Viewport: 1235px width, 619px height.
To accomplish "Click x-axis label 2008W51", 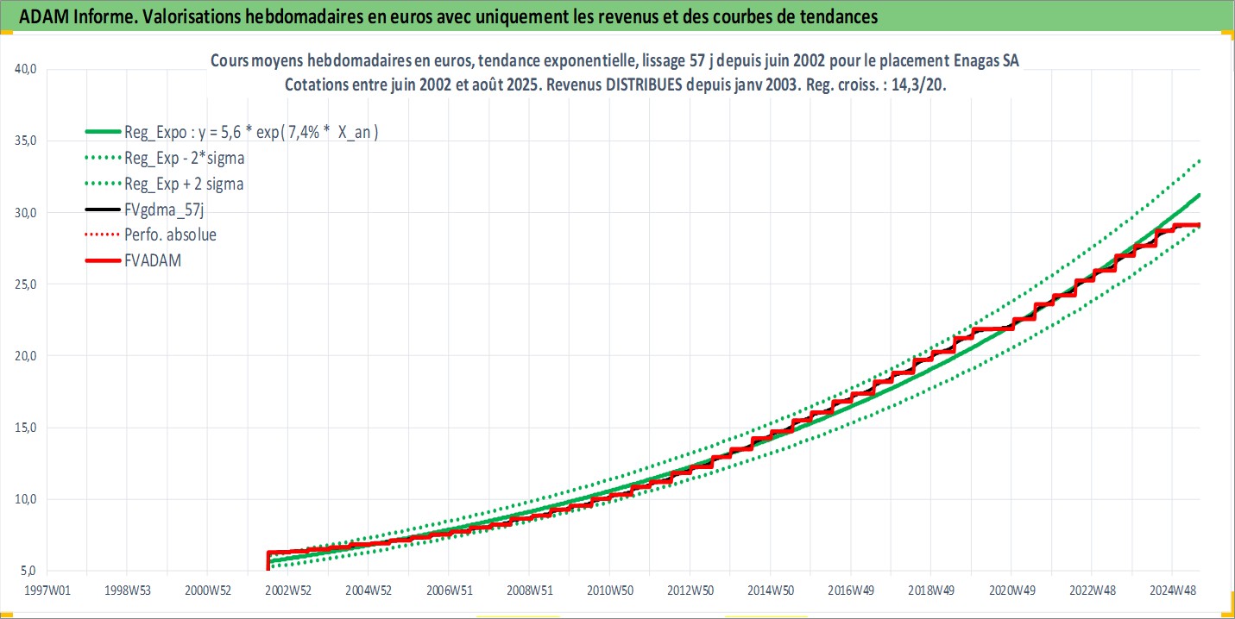I will pos(529,590).
